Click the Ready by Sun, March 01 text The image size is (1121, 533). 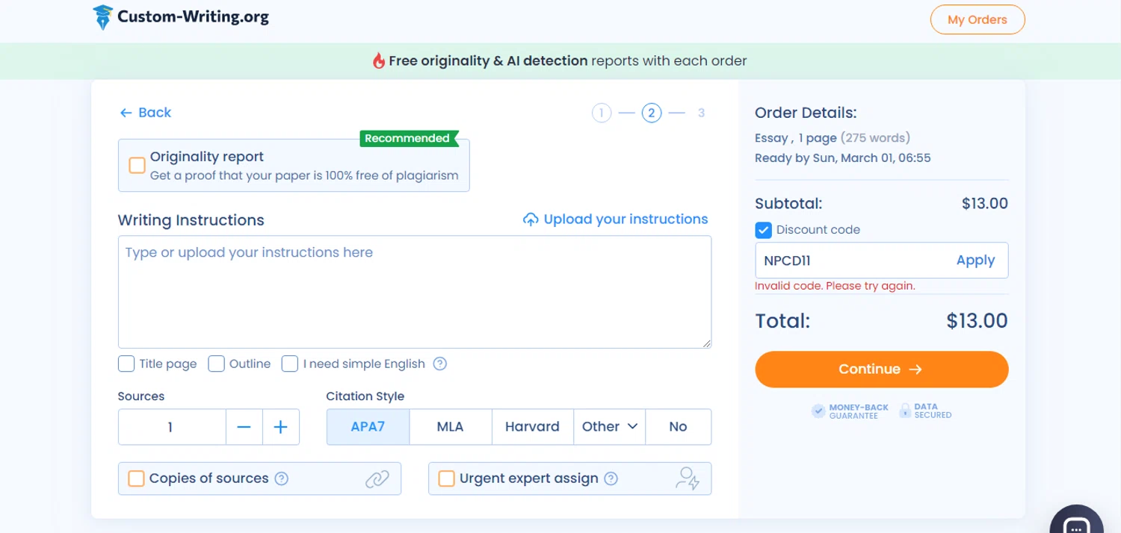843,158
